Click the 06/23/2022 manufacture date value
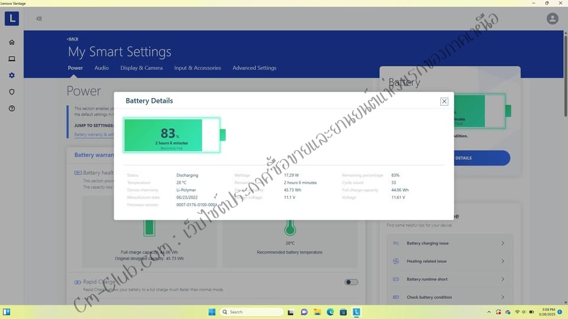The height and width of the screenshot is (319, 568). tap(187, 197)
